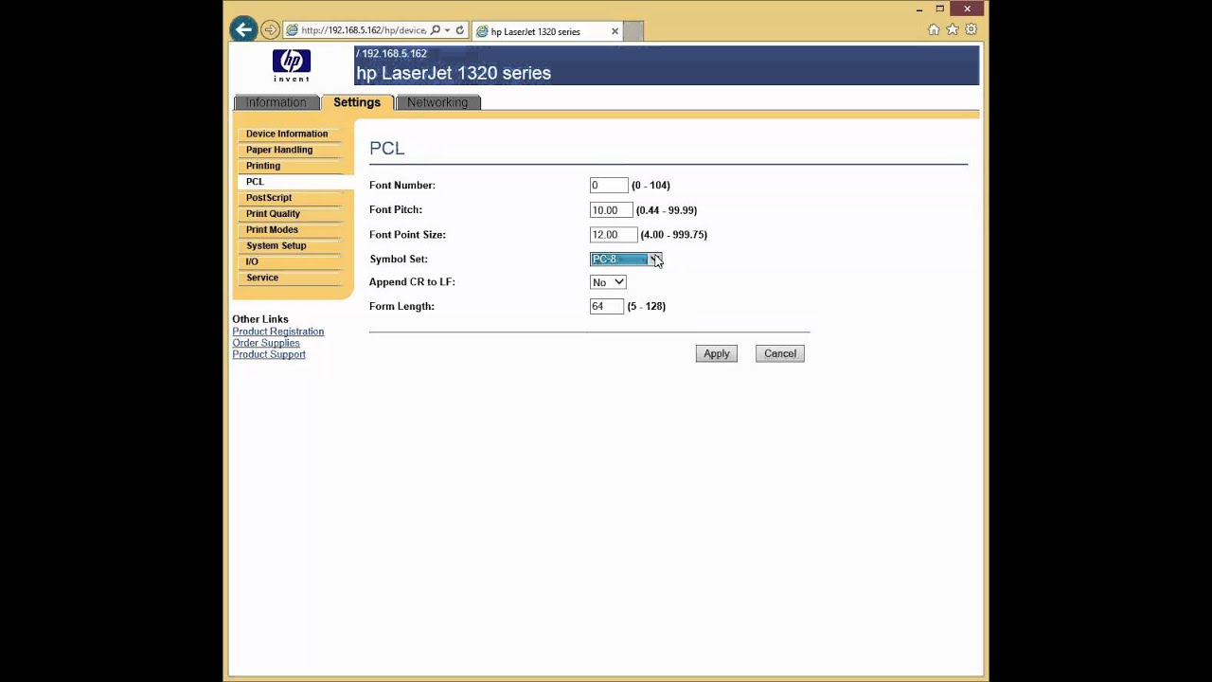Click the Cancel button
1212x682 pixels.
780,354
